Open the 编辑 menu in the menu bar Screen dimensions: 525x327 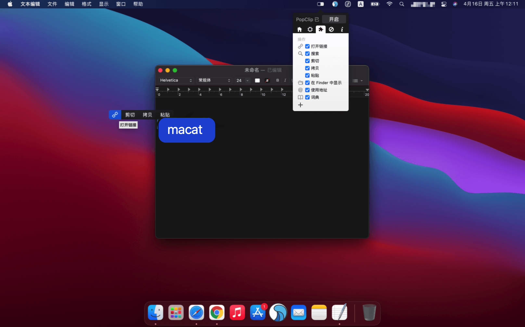point(69,4)
